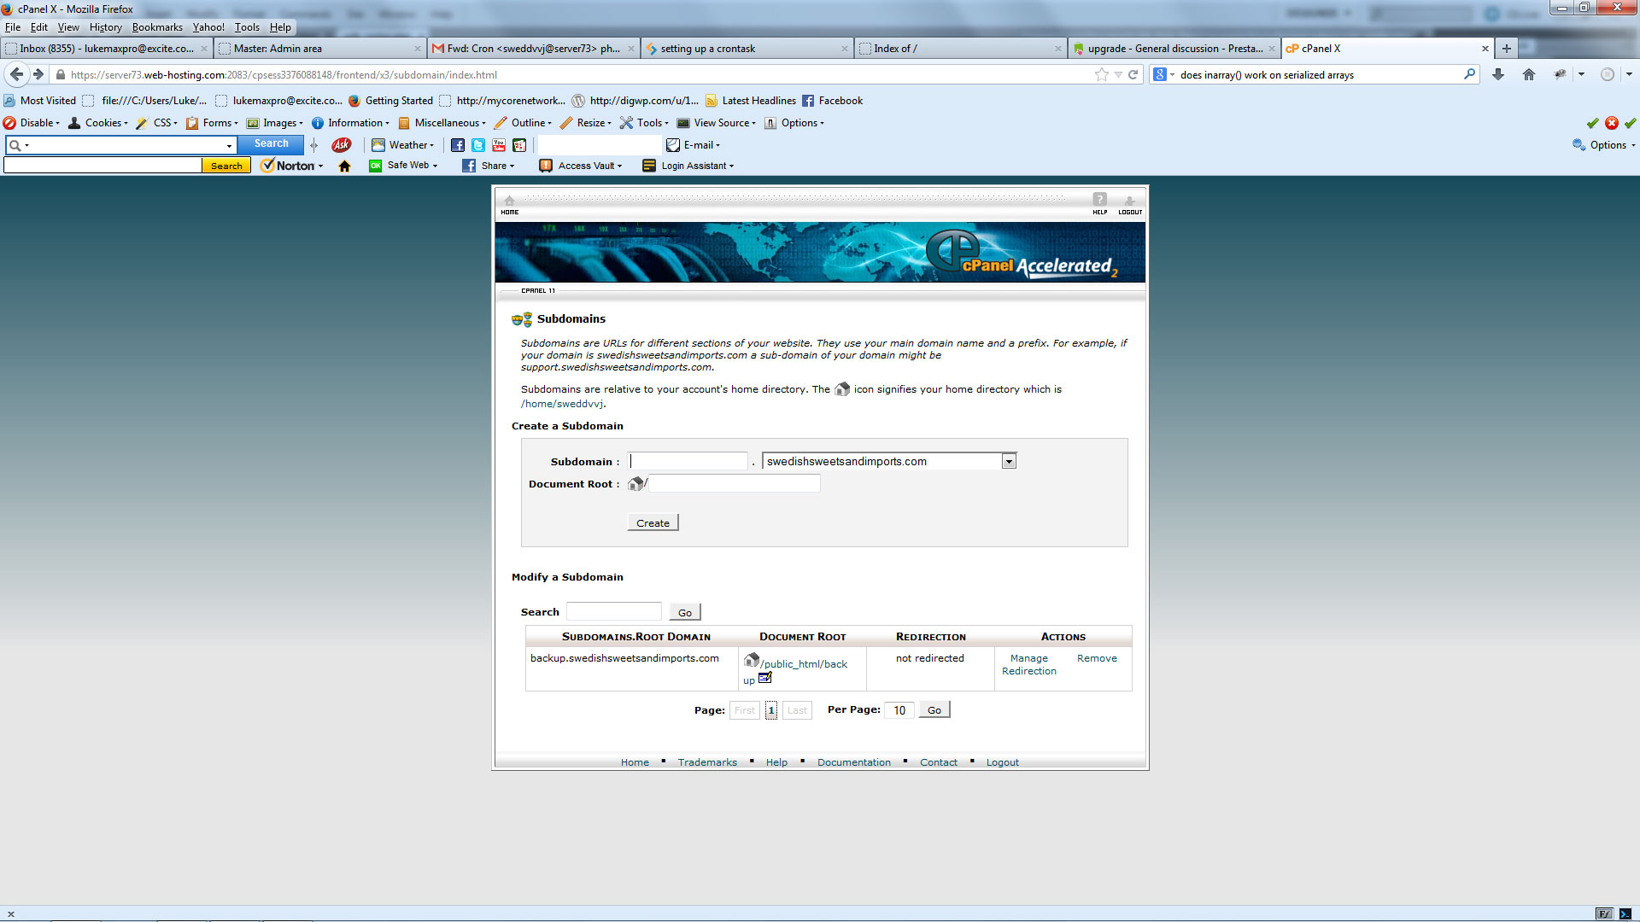Screen dimensions: 1640x922
Task: Click the Document Root input field
Action: [x=735, y=484]
